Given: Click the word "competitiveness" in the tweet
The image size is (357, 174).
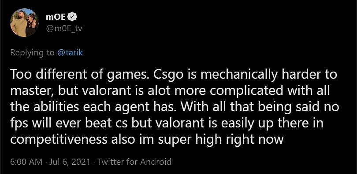Looking at the screenshot, I should (59, 139).
